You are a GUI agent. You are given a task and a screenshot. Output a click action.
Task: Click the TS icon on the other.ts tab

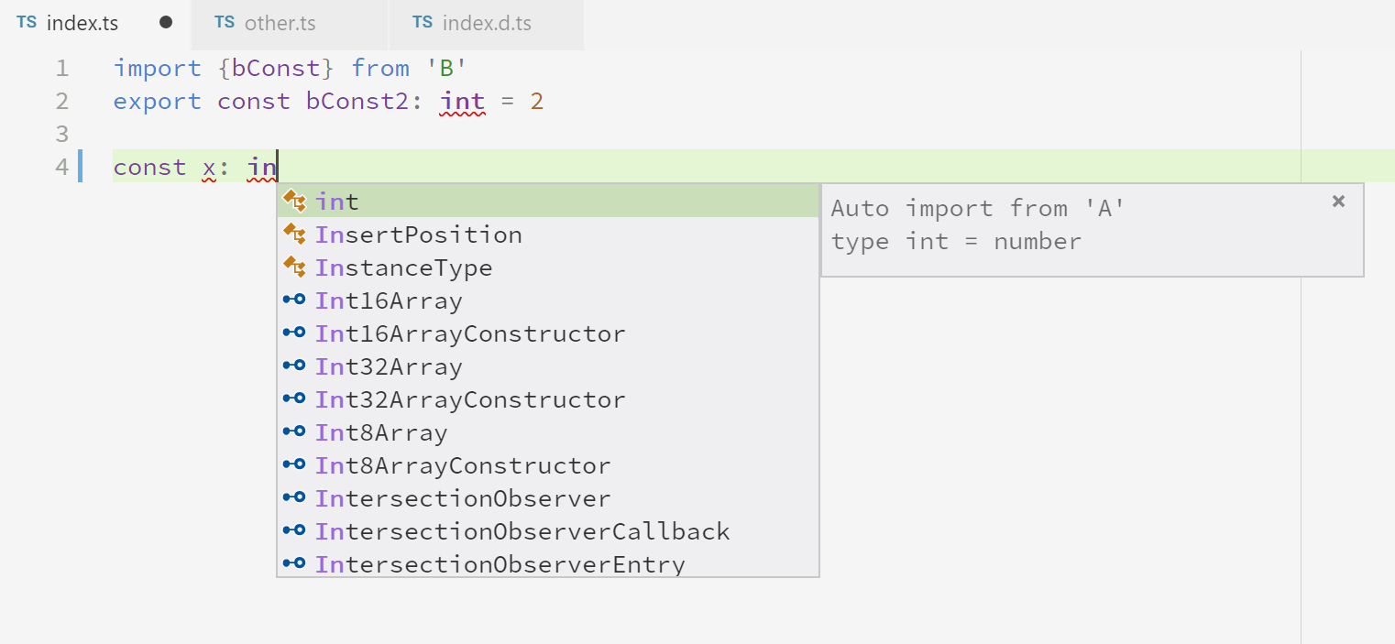click(x=225, y=22)
